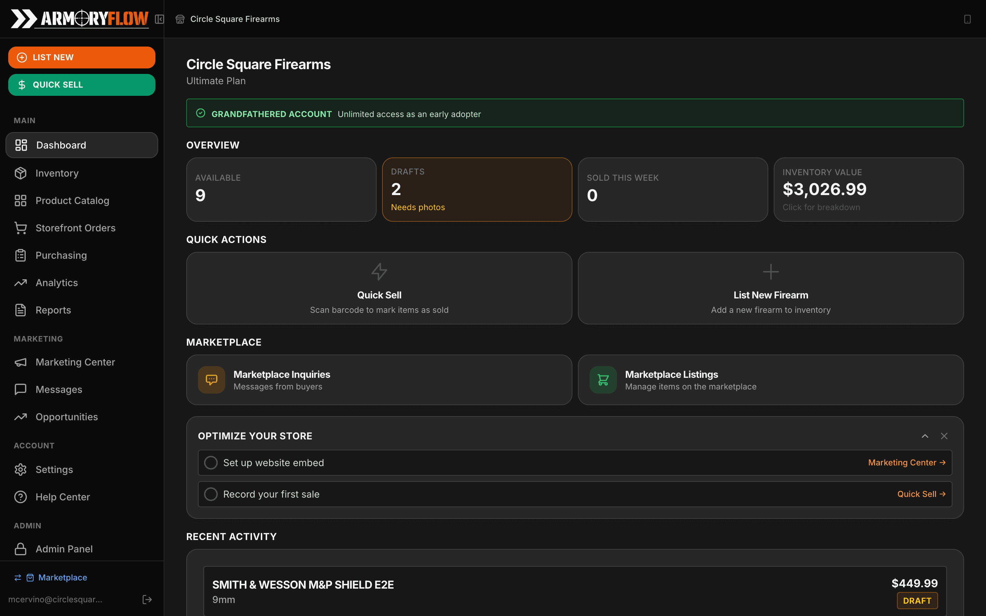Click the Inventory Value card for breakdown
Screen dimensions: 986x616
[x=868, y=190]
